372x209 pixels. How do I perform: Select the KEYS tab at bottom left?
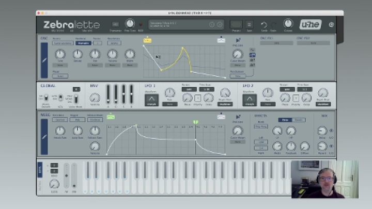(x=40, y=170)
